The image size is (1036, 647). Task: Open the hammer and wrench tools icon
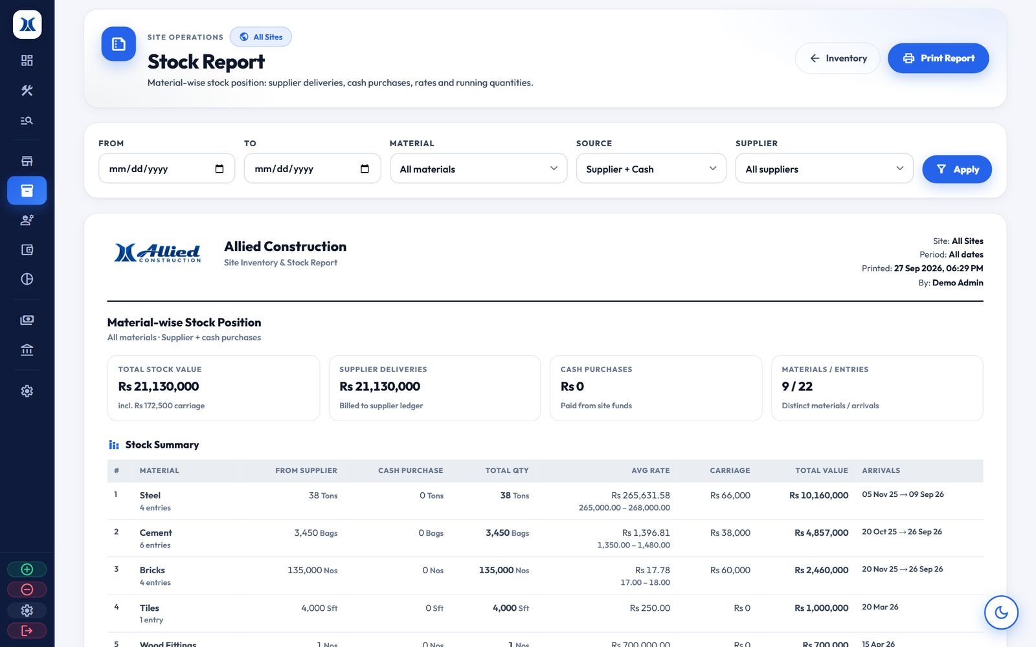coord(27,91)
